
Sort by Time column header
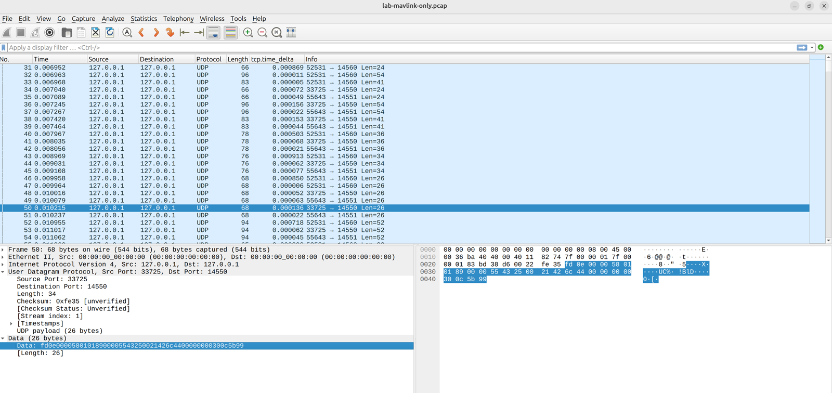point(60,59)
